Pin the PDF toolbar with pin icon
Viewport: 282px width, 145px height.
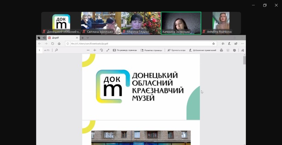[242, 50]
